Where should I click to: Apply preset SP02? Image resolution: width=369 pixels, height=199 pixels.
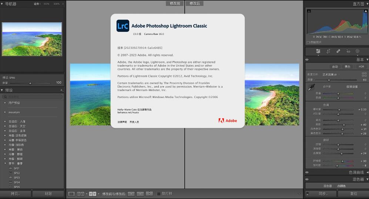pyautogui.click(x=17, y=173)
